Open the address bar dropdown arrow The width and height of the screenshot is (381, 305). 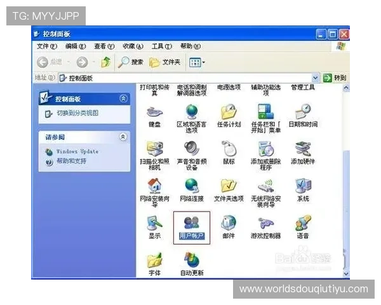tap(316, 78)
